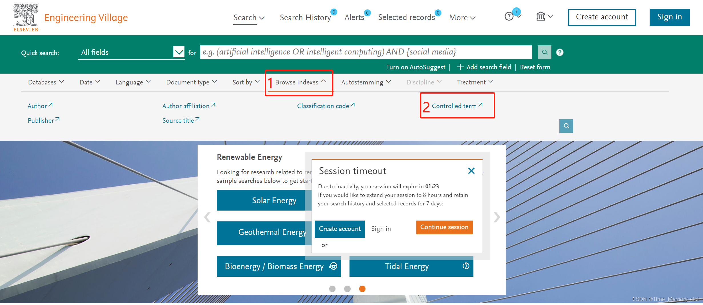Screen dimensions: 703x305
Task: Open Search History
Action: [305, 17]
